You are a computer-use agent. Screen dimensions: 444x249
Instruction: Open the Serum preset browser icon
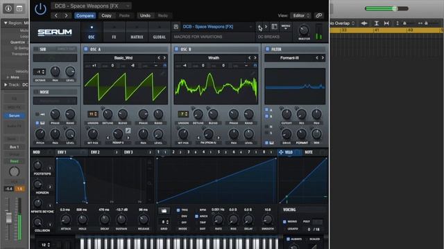point(275,26)
